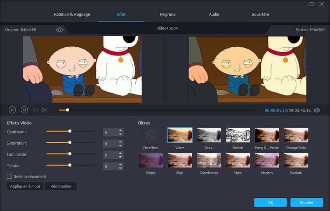Open the Rotation & Rognage tab
Screen dimensions: 330x211
pos(72,14)
